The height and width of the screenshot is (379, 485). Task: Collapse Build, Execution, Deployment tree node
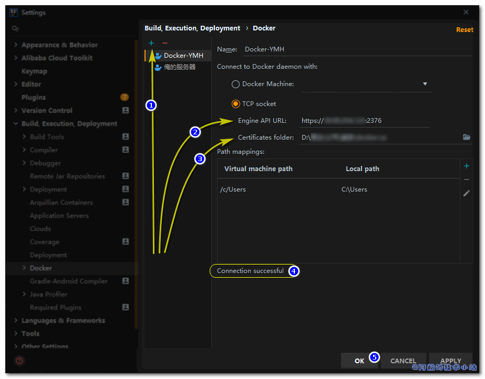[16, 123]
